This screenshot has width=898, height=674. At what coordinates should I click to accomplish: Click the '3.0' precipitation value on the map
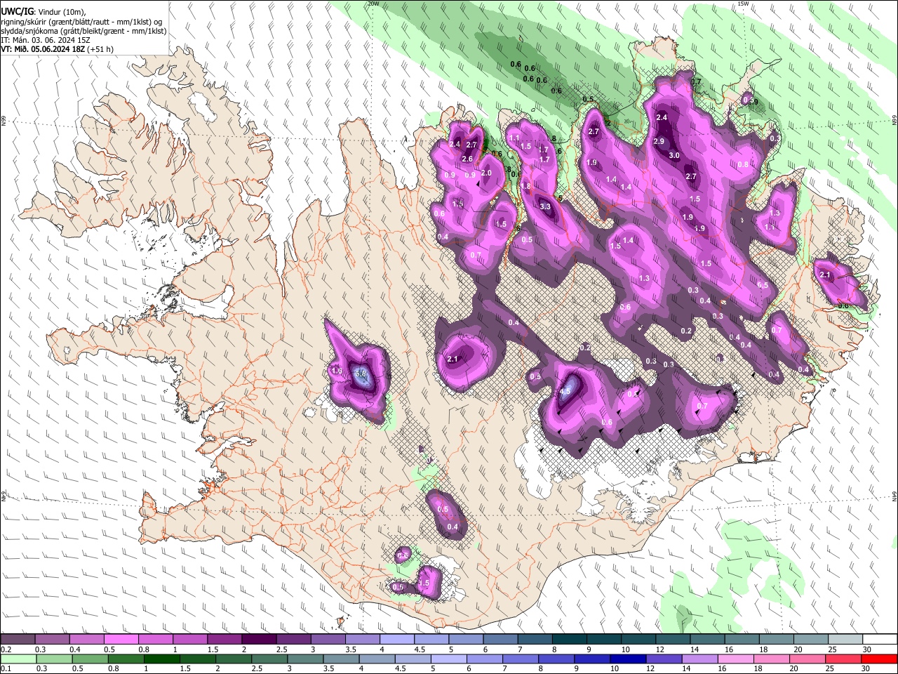coord(674,155)
